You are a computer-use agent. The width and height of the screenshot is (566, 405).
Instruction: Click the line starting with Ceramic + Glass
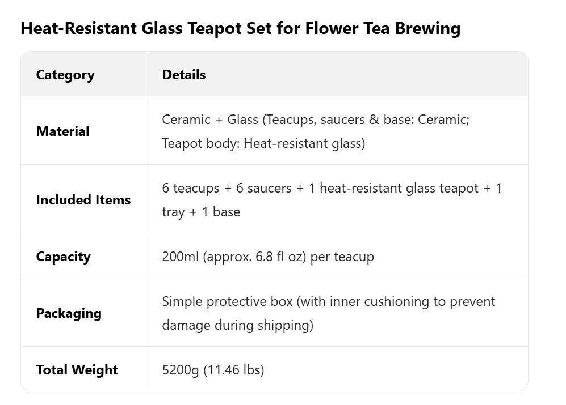tap(316, 120)
